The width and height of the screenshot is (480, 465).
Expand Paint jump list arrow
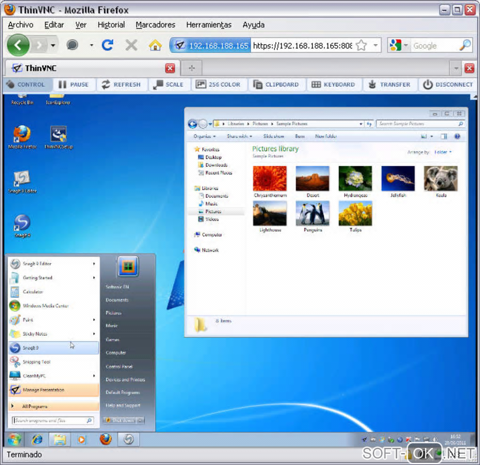[x=94, y=320]
